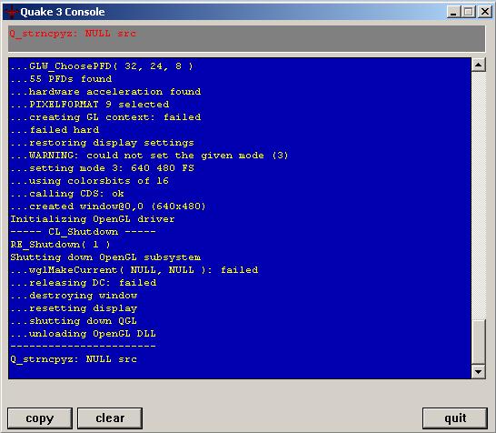Screen dimensions: 496x433
Task: Click the line '...GLW_ChoosePFD( 32, 24, 8 )'
Action: (x=102, y=66)
